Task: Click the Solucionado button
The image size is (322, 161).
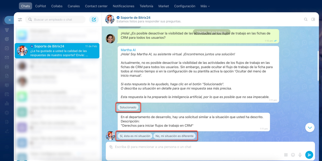Action: click(128, 107)
